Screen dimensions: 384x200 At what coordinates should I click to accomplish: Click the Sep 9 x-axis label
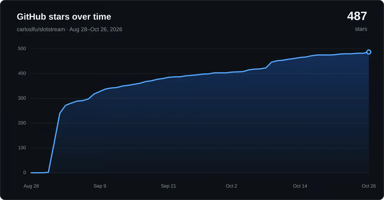point(100,186)
